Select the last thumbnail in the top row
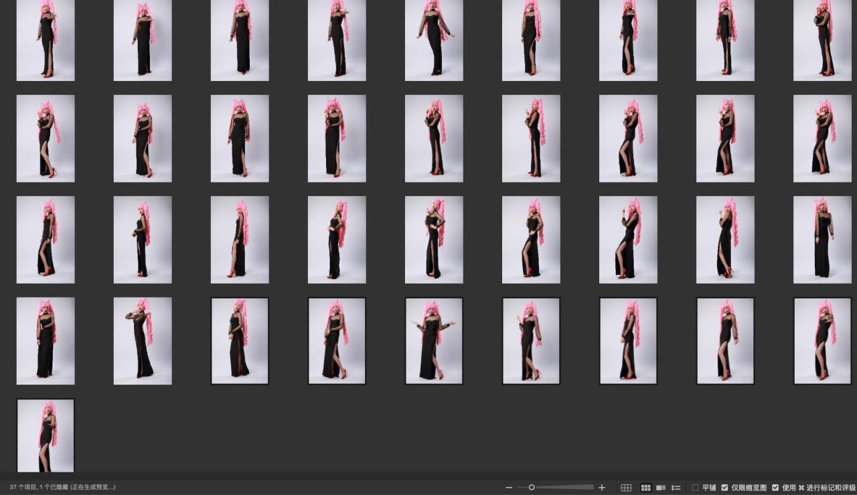Screen dimensions: 857x495 [822, 39]
